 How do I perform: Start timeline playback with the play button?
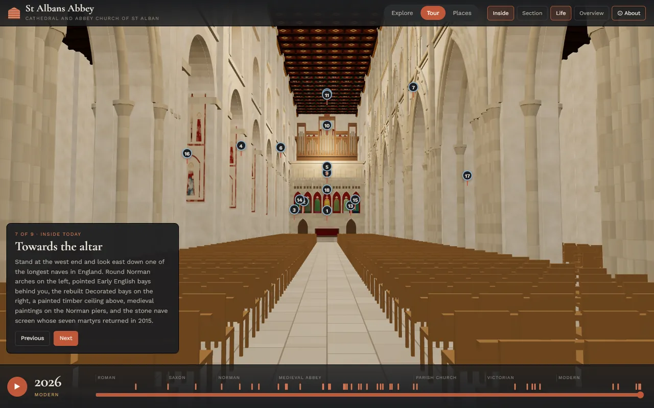point(17,387)
